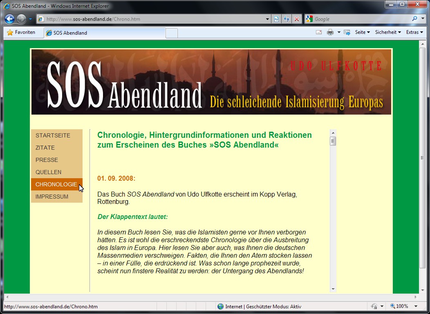Click the printer Print icon

[330, 32]
